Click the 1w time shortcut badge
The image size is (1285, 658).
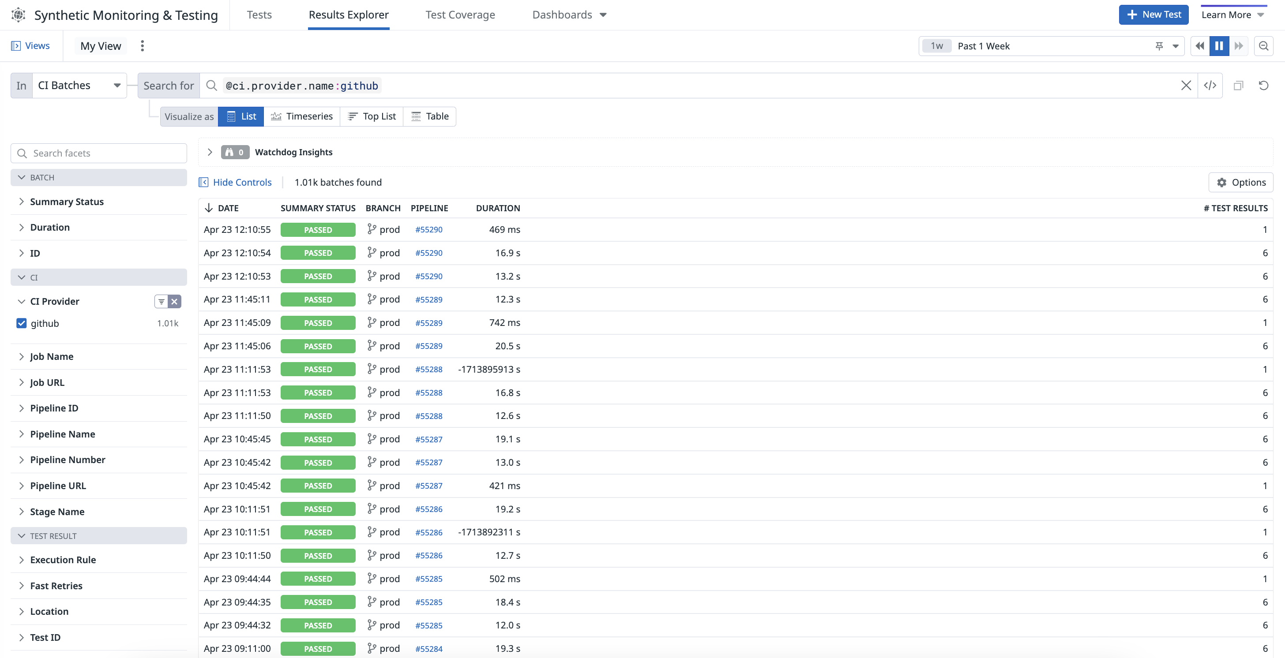tap(936, 46)
